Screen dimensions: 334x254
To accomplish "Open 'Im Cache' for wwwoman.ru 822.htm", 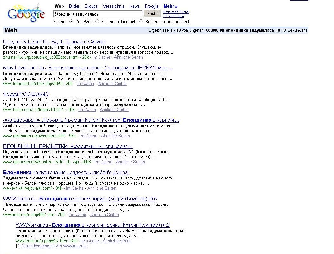I will (90, 241).
